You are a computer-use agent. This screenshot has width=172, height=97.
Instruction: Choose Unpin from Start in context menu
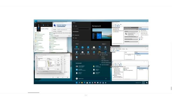105,55
